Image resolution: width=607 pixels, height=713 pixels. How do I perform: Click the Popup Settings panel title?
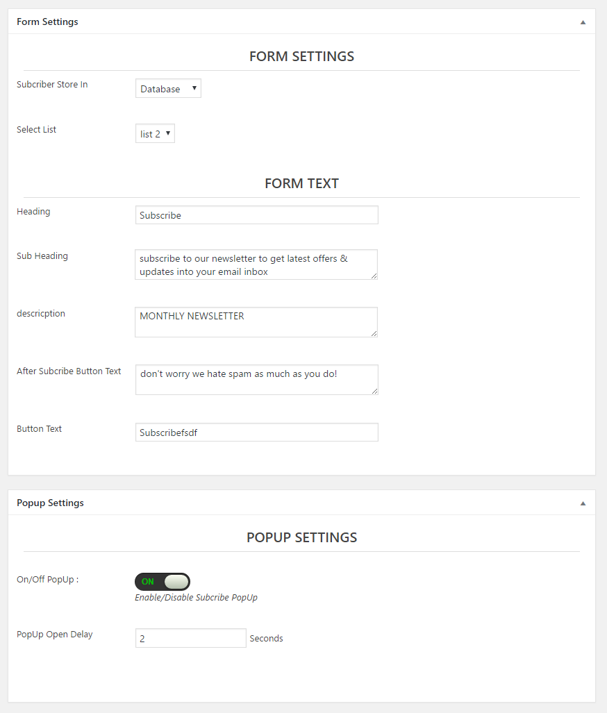tap(50, 503)
